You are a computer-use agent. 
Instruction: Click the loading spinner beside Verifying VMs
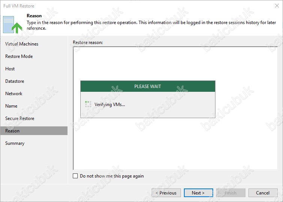(x=88, y=104)
